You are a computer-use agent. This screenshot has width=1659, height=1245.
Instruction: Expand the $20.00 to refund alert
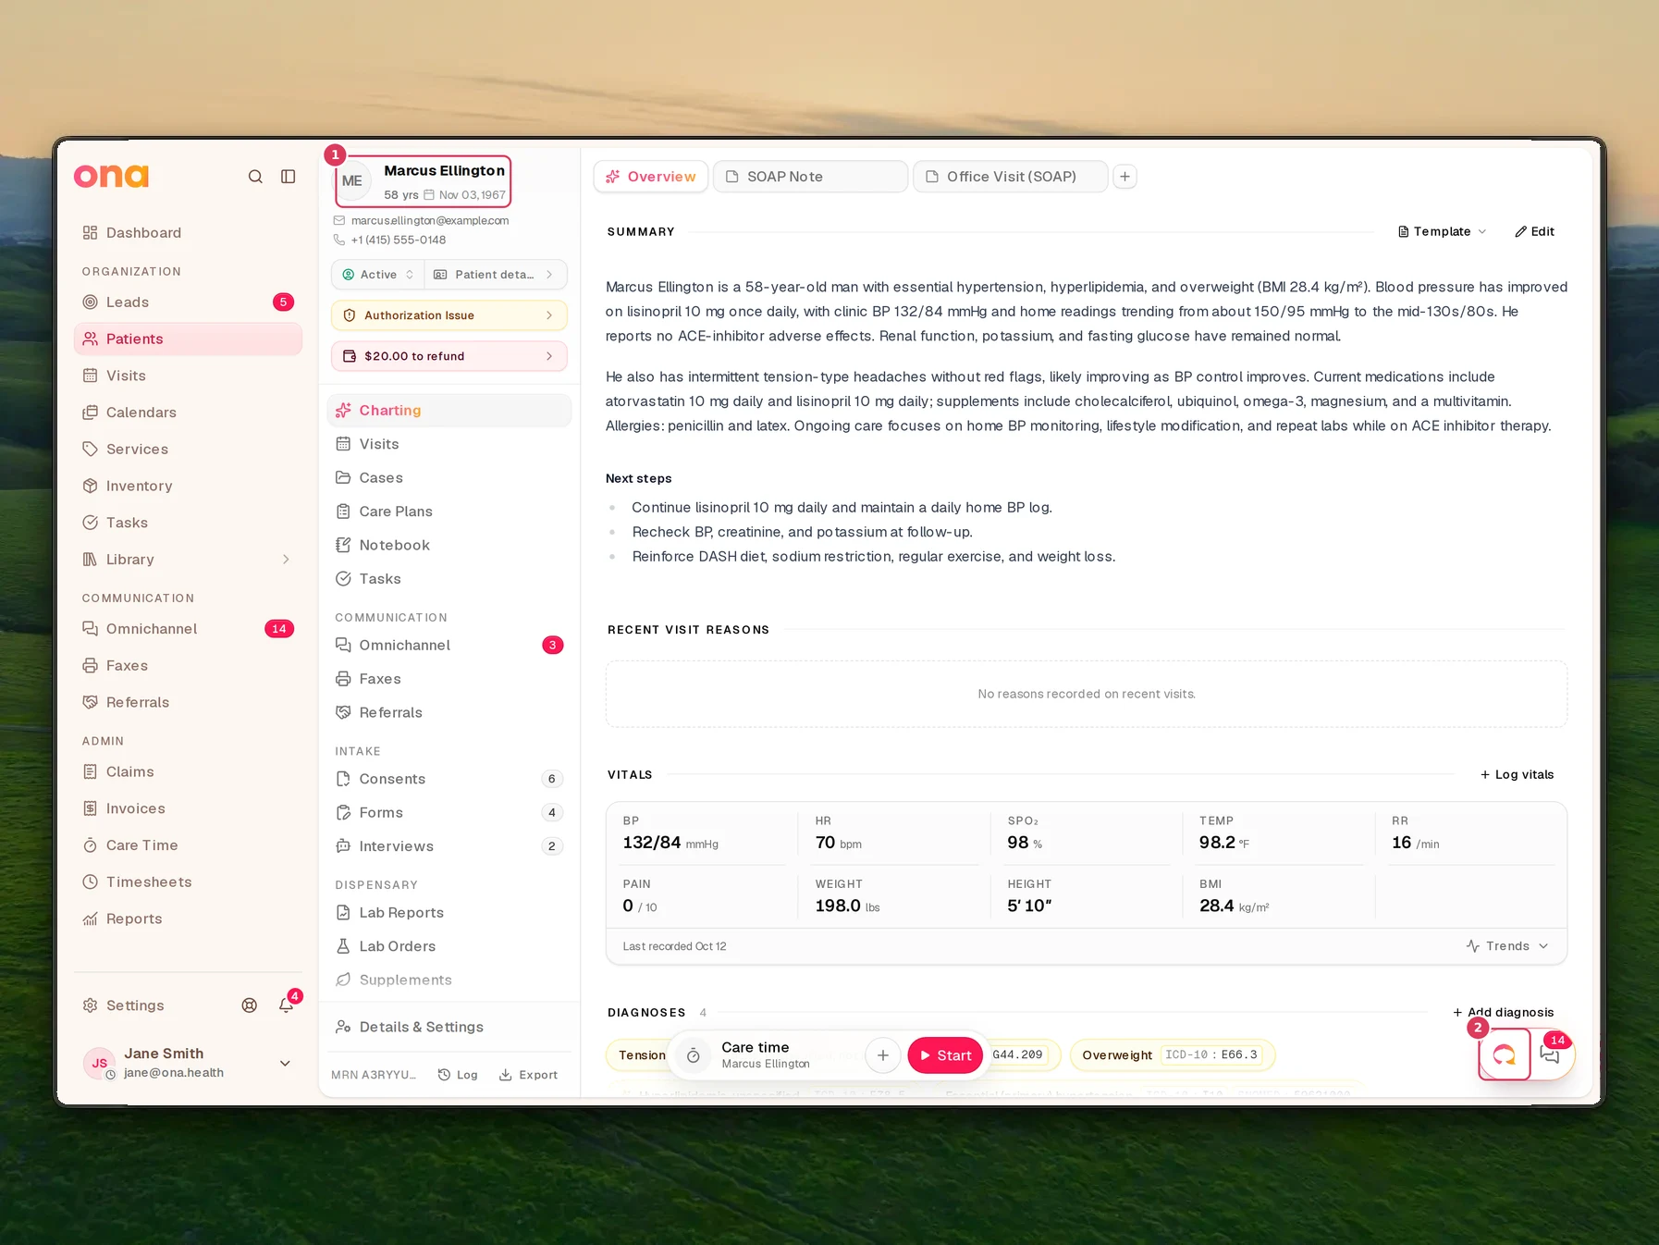point(449,356)
